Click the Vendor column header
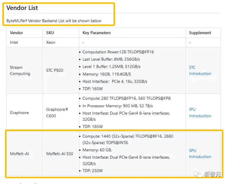Screen dimensions: 228x184 (x=16, y=33)
